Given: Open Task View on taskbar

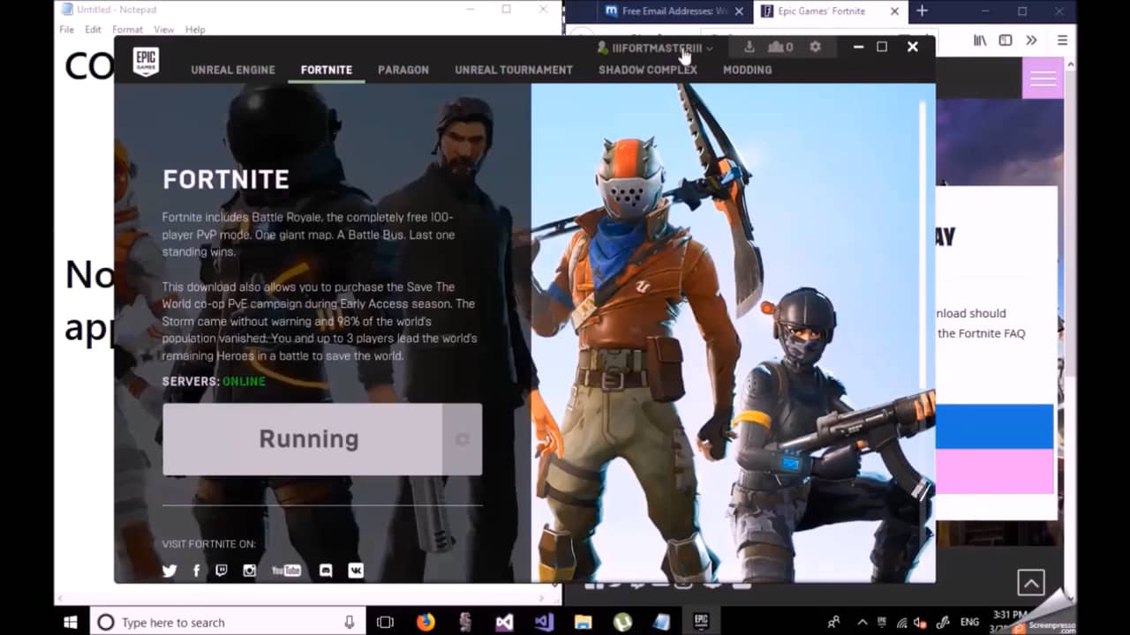Looking at the screenshot, I should (385, 622).
